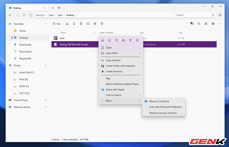229x147 pixels.
Task: Select Restore previous versions
Action: [x=164, y=113]
